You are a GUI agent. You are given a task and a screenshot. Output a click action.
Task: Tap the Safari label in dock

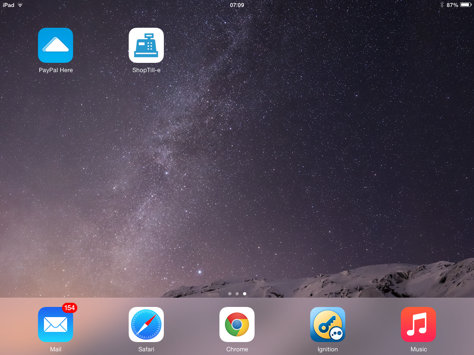pyautogui.click(x=146, y=349)
